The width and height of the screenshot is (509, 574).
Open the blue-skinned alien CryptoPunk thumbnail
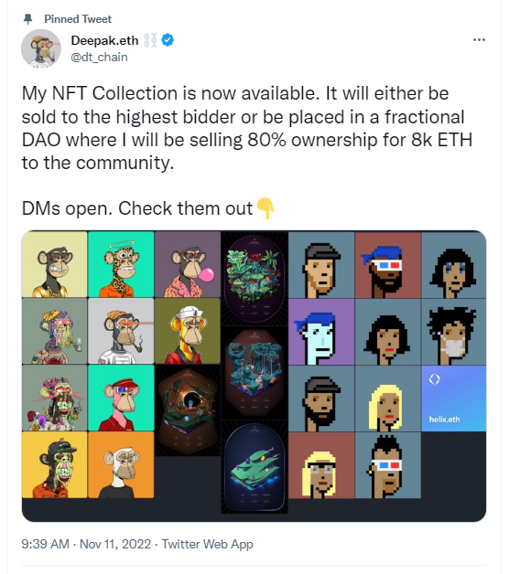pos(321,332)
